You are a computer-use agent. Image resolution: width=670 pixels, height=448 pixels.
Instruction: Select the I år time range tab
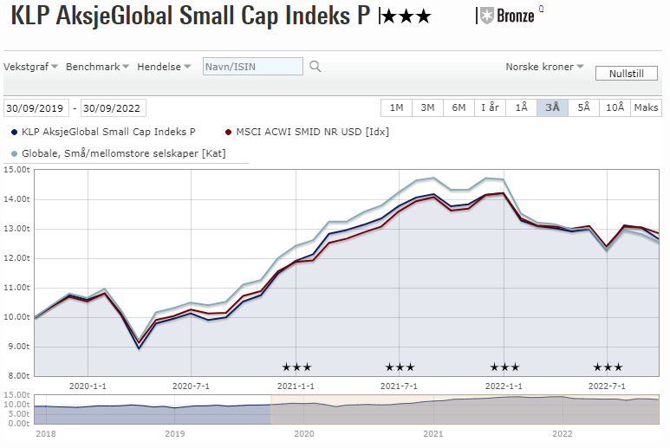[x=490, y=107]
